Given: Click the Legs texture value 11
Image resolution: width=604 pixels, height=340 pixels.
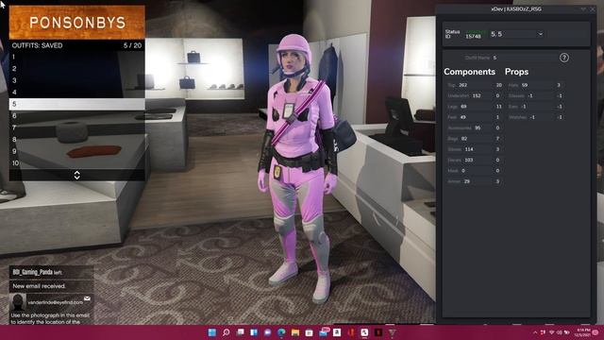Looking at the screenshot, I should 499,107.
